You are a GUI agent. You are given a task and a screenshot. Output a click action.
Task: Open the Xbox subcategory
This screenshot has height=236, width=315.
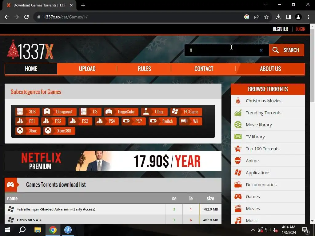[x=28, y=131]
